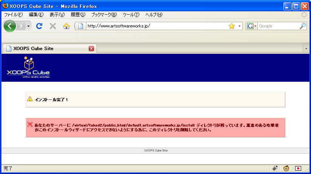This screenshot has width=311, height=174.
Task: Click the monkey face status bar icon
Action: click(x=286, y=168)
